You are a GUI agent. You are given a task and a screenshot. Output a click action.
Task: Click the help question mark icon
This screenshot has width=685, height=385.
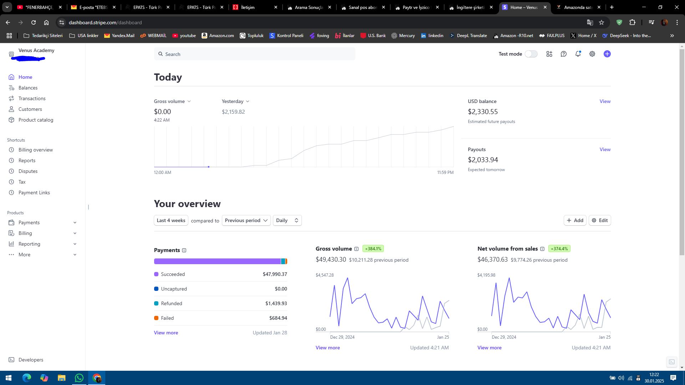(x=563, y=54)
